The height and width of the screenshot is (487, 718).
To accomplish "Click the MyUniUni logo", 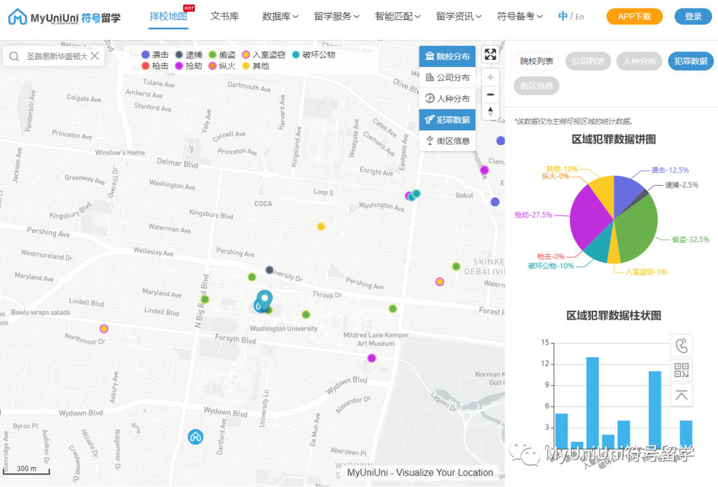I will (64, 17).
